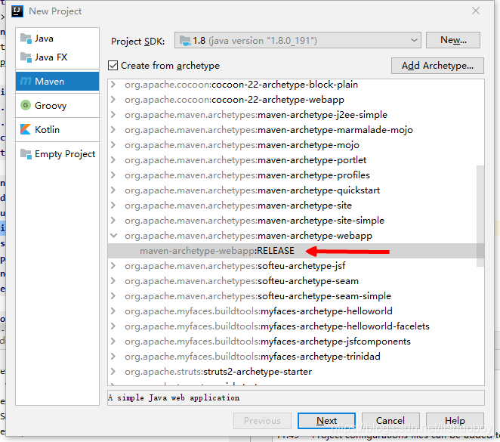
Task: Select Maven project type
Action: (57, 82)
